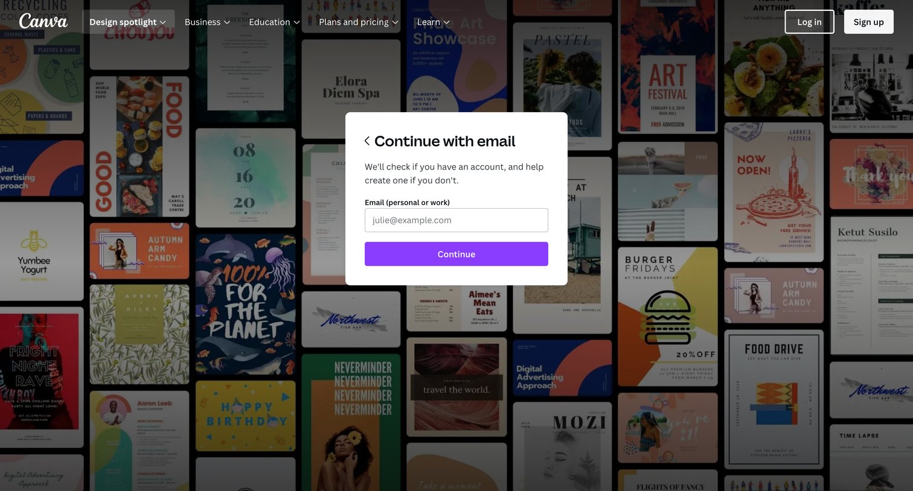Viewport: 913px width, 491px height.
Task: Select the Food Drive poster thumbnail
Action: [x=774, y=399]
